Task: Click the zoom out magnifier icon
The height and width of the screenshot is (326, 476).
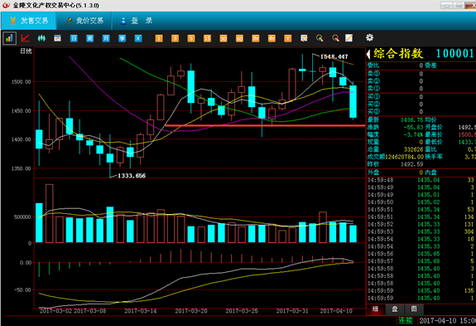Action: coord(335,38)
